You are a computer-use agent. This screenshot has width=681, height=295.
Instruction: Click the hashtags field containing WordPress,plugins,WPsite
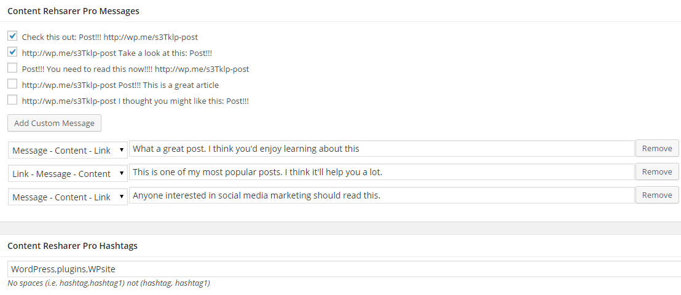click(344, 269)
